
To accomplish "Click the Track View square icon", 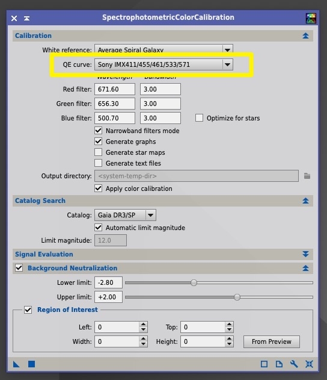I will [264, 364].
